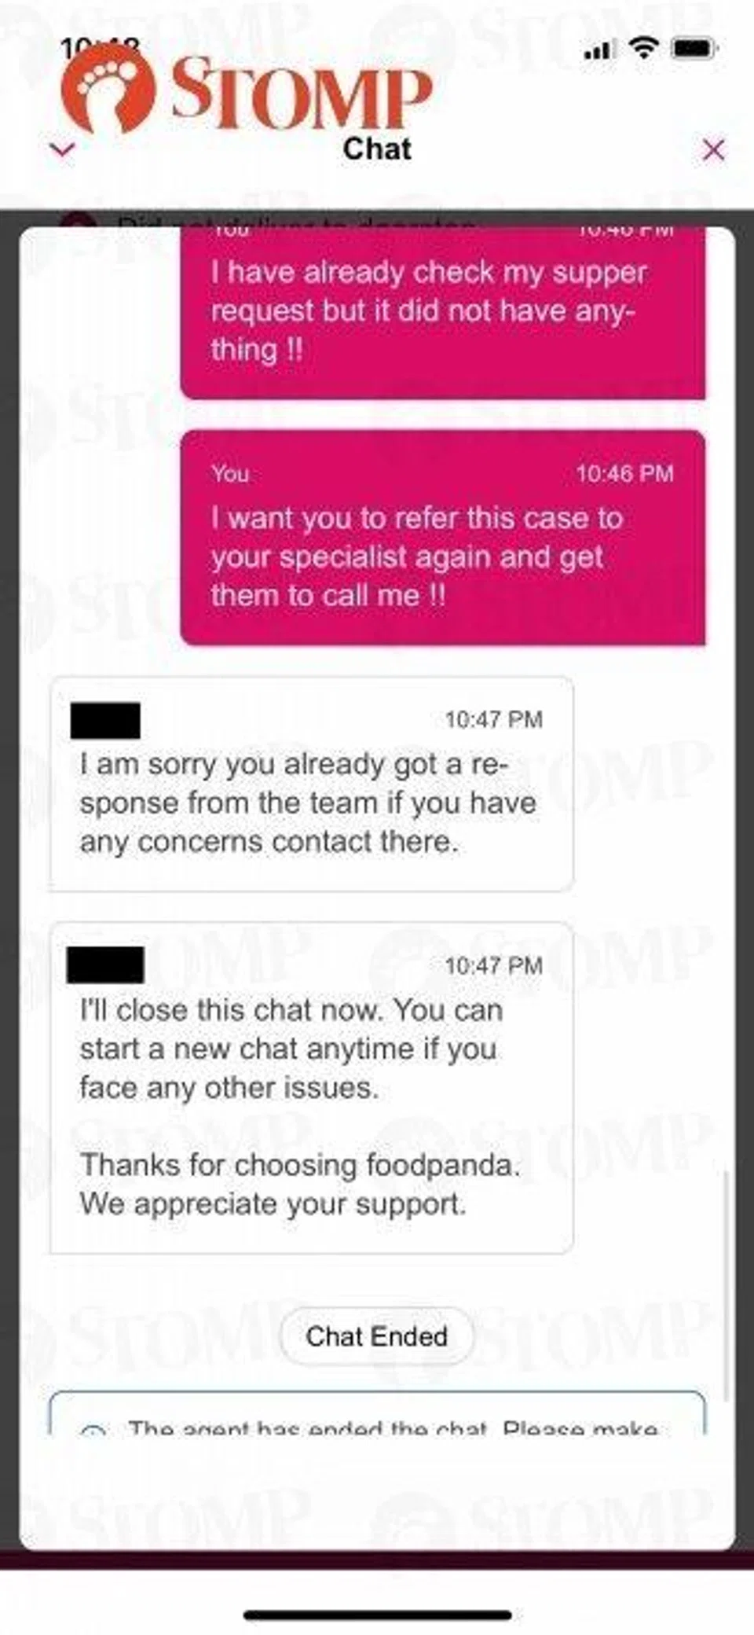754x1635 pixels.
Task: Tap the info icon in agent-ended notice
Action: click(x=93, y=1429)
